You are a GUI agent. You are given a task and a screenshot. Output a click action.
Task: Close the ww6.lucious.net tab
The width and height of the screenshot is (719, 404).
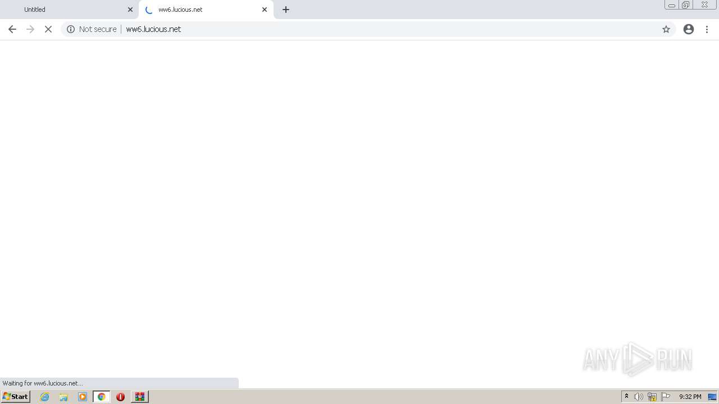(x=265, y=10)
